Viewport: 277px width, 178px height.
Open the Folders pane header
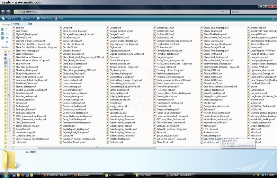point(6,47)
